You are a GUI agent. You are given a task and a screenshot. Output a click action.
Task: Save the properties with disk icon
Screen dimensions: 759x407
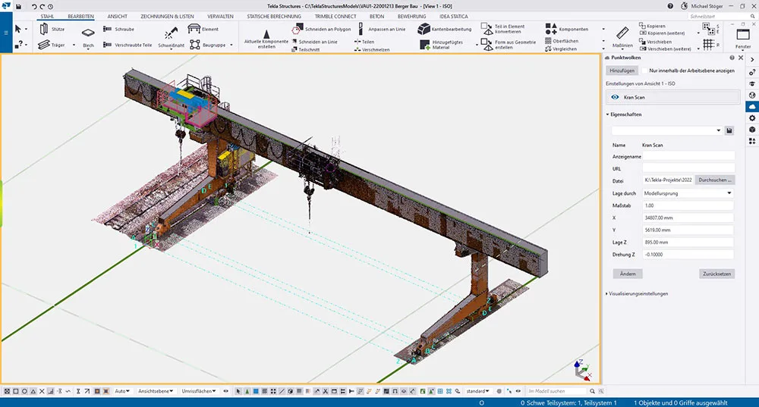click(729, 130)
